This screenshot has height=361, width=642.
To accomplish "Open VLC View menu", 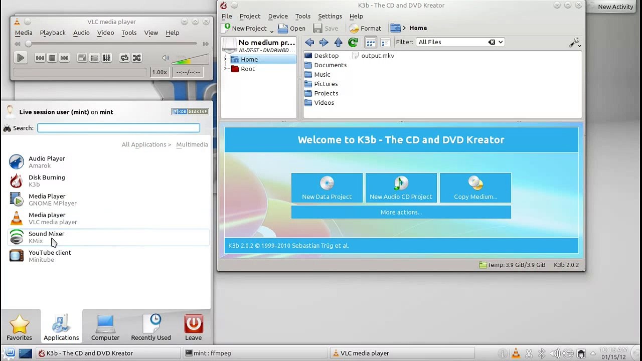I will click(151, 33).
